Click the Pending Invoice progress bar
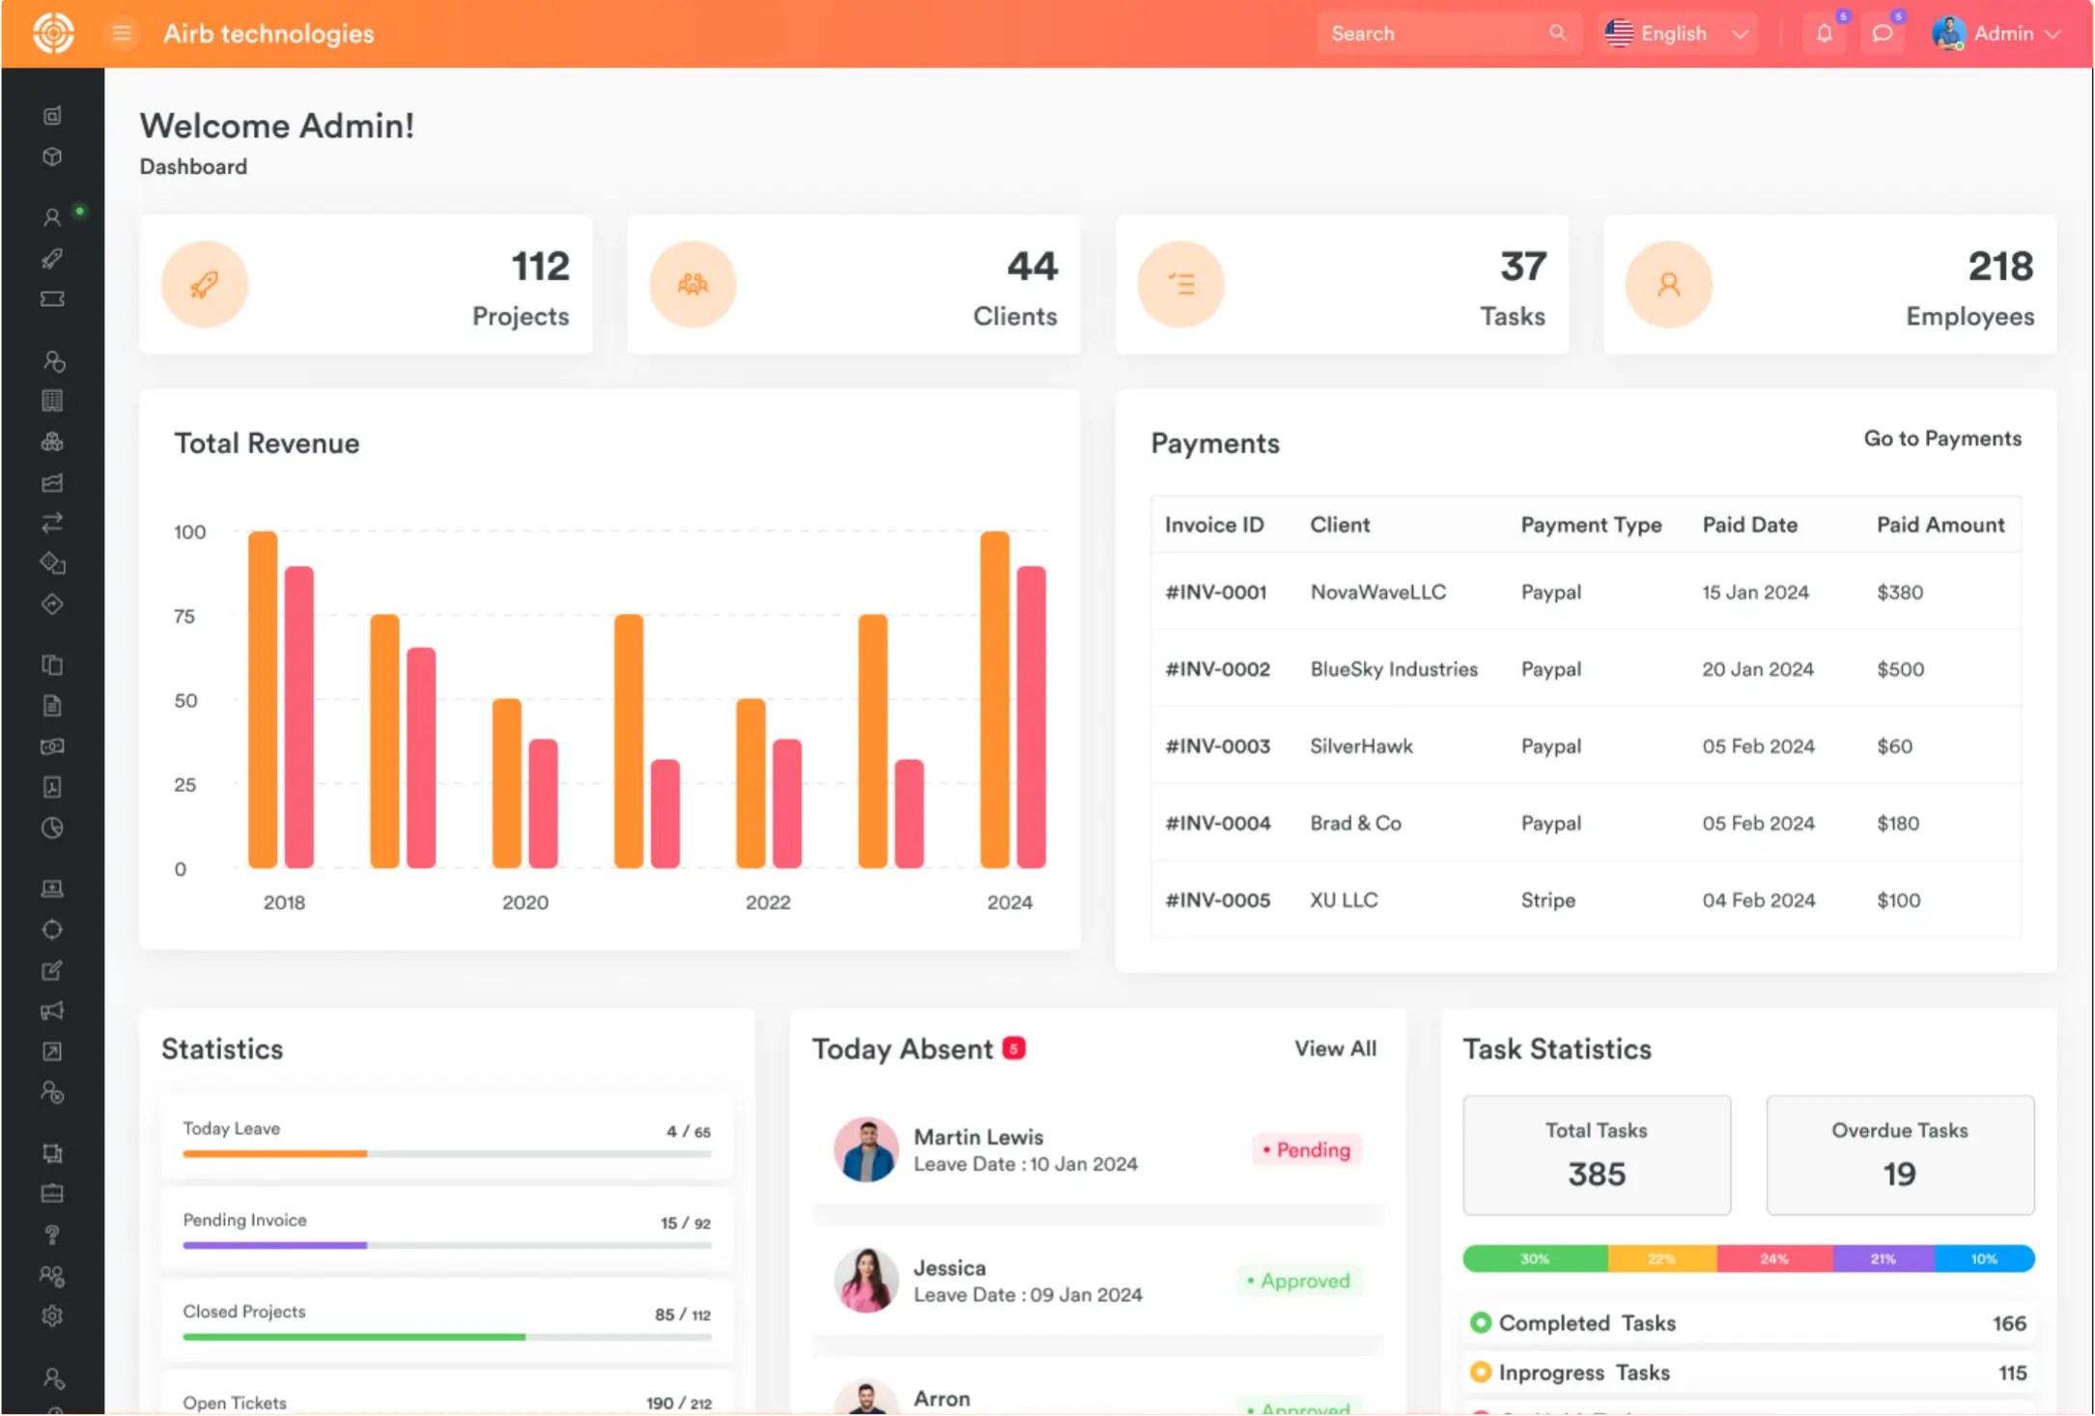Image resolution: width=2095 pixels, height=1416 pixels. coord(447,1245)
